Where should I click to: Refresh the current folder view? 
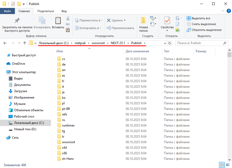(x=170, y=43)
